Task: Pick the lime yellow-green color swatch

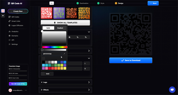Action: 62,65
